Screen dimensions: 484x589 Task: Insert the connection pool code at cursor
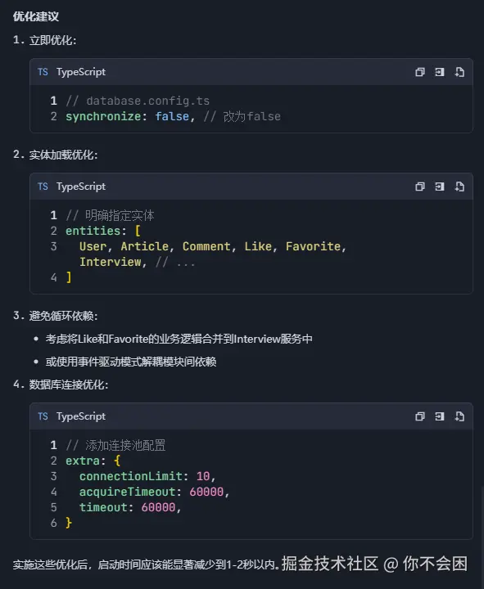pyautogui.click(x=439, y=416)
